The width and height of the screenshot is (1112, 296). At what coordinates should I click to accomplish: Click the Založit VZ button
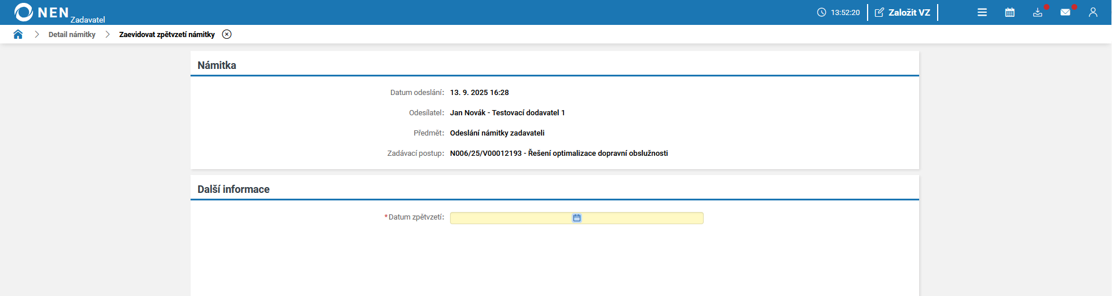coord(902,12)
